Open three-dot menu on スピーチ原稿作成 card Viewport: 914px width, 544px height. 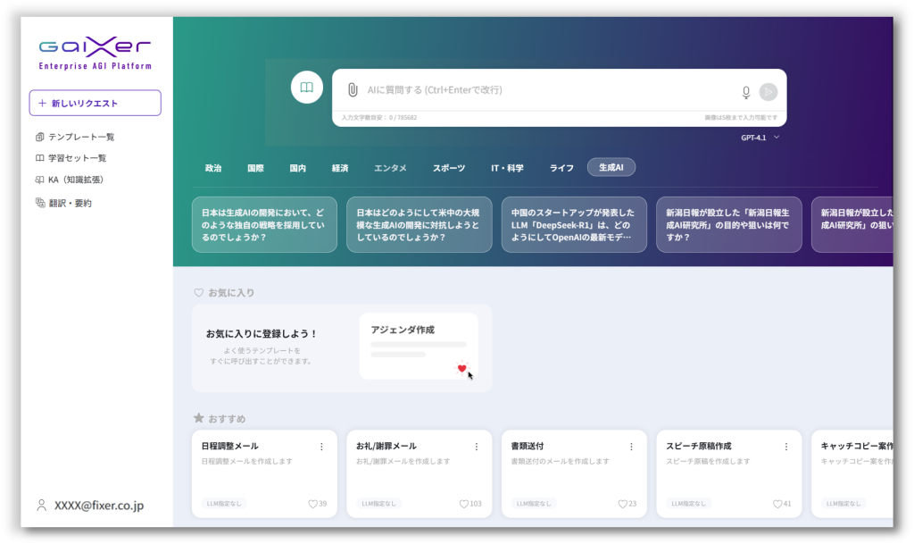tap(786, 447)
